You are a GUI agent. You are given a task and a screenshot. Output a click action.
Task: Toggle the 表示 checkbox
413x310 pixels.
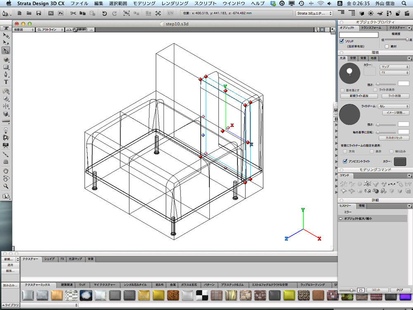pos(371,151)
